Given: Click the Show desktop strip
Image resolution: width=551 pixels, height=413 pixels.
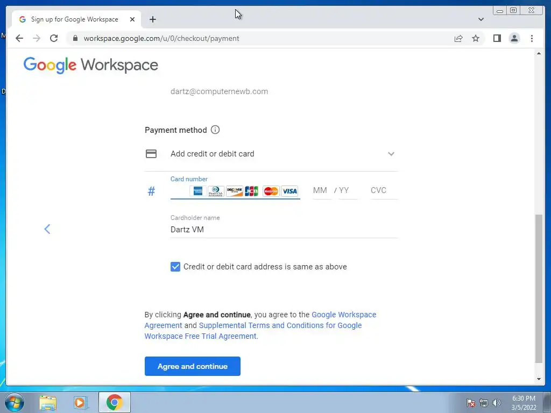Looking at the screenshot, I should click(x=547, y=402).
